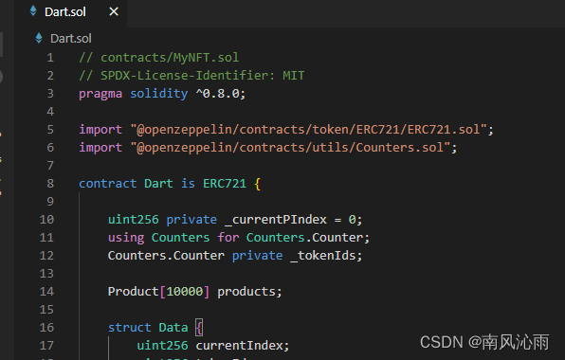Image resolution: width=565 pixels, height=360 pixels.
Task: Click 'Data' struct name on line 16
Action: [x=173, y=328]
